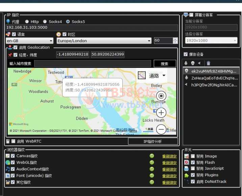Toggle the 禁用 Plugins checkbox
The height and width of the screenshot is (196, 242).
click(x=193, y=175)
